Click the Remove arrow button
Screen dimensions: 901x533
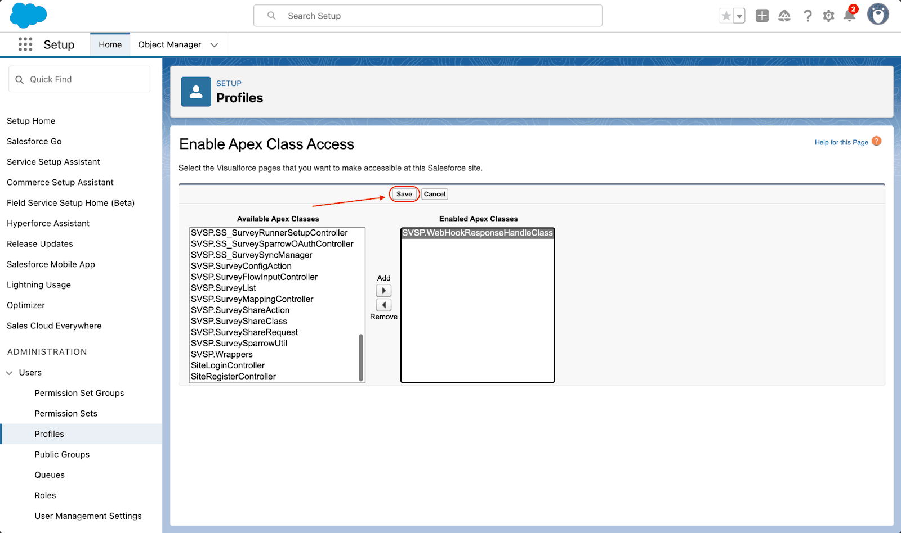pyautogui.click(x=383, y=305)
